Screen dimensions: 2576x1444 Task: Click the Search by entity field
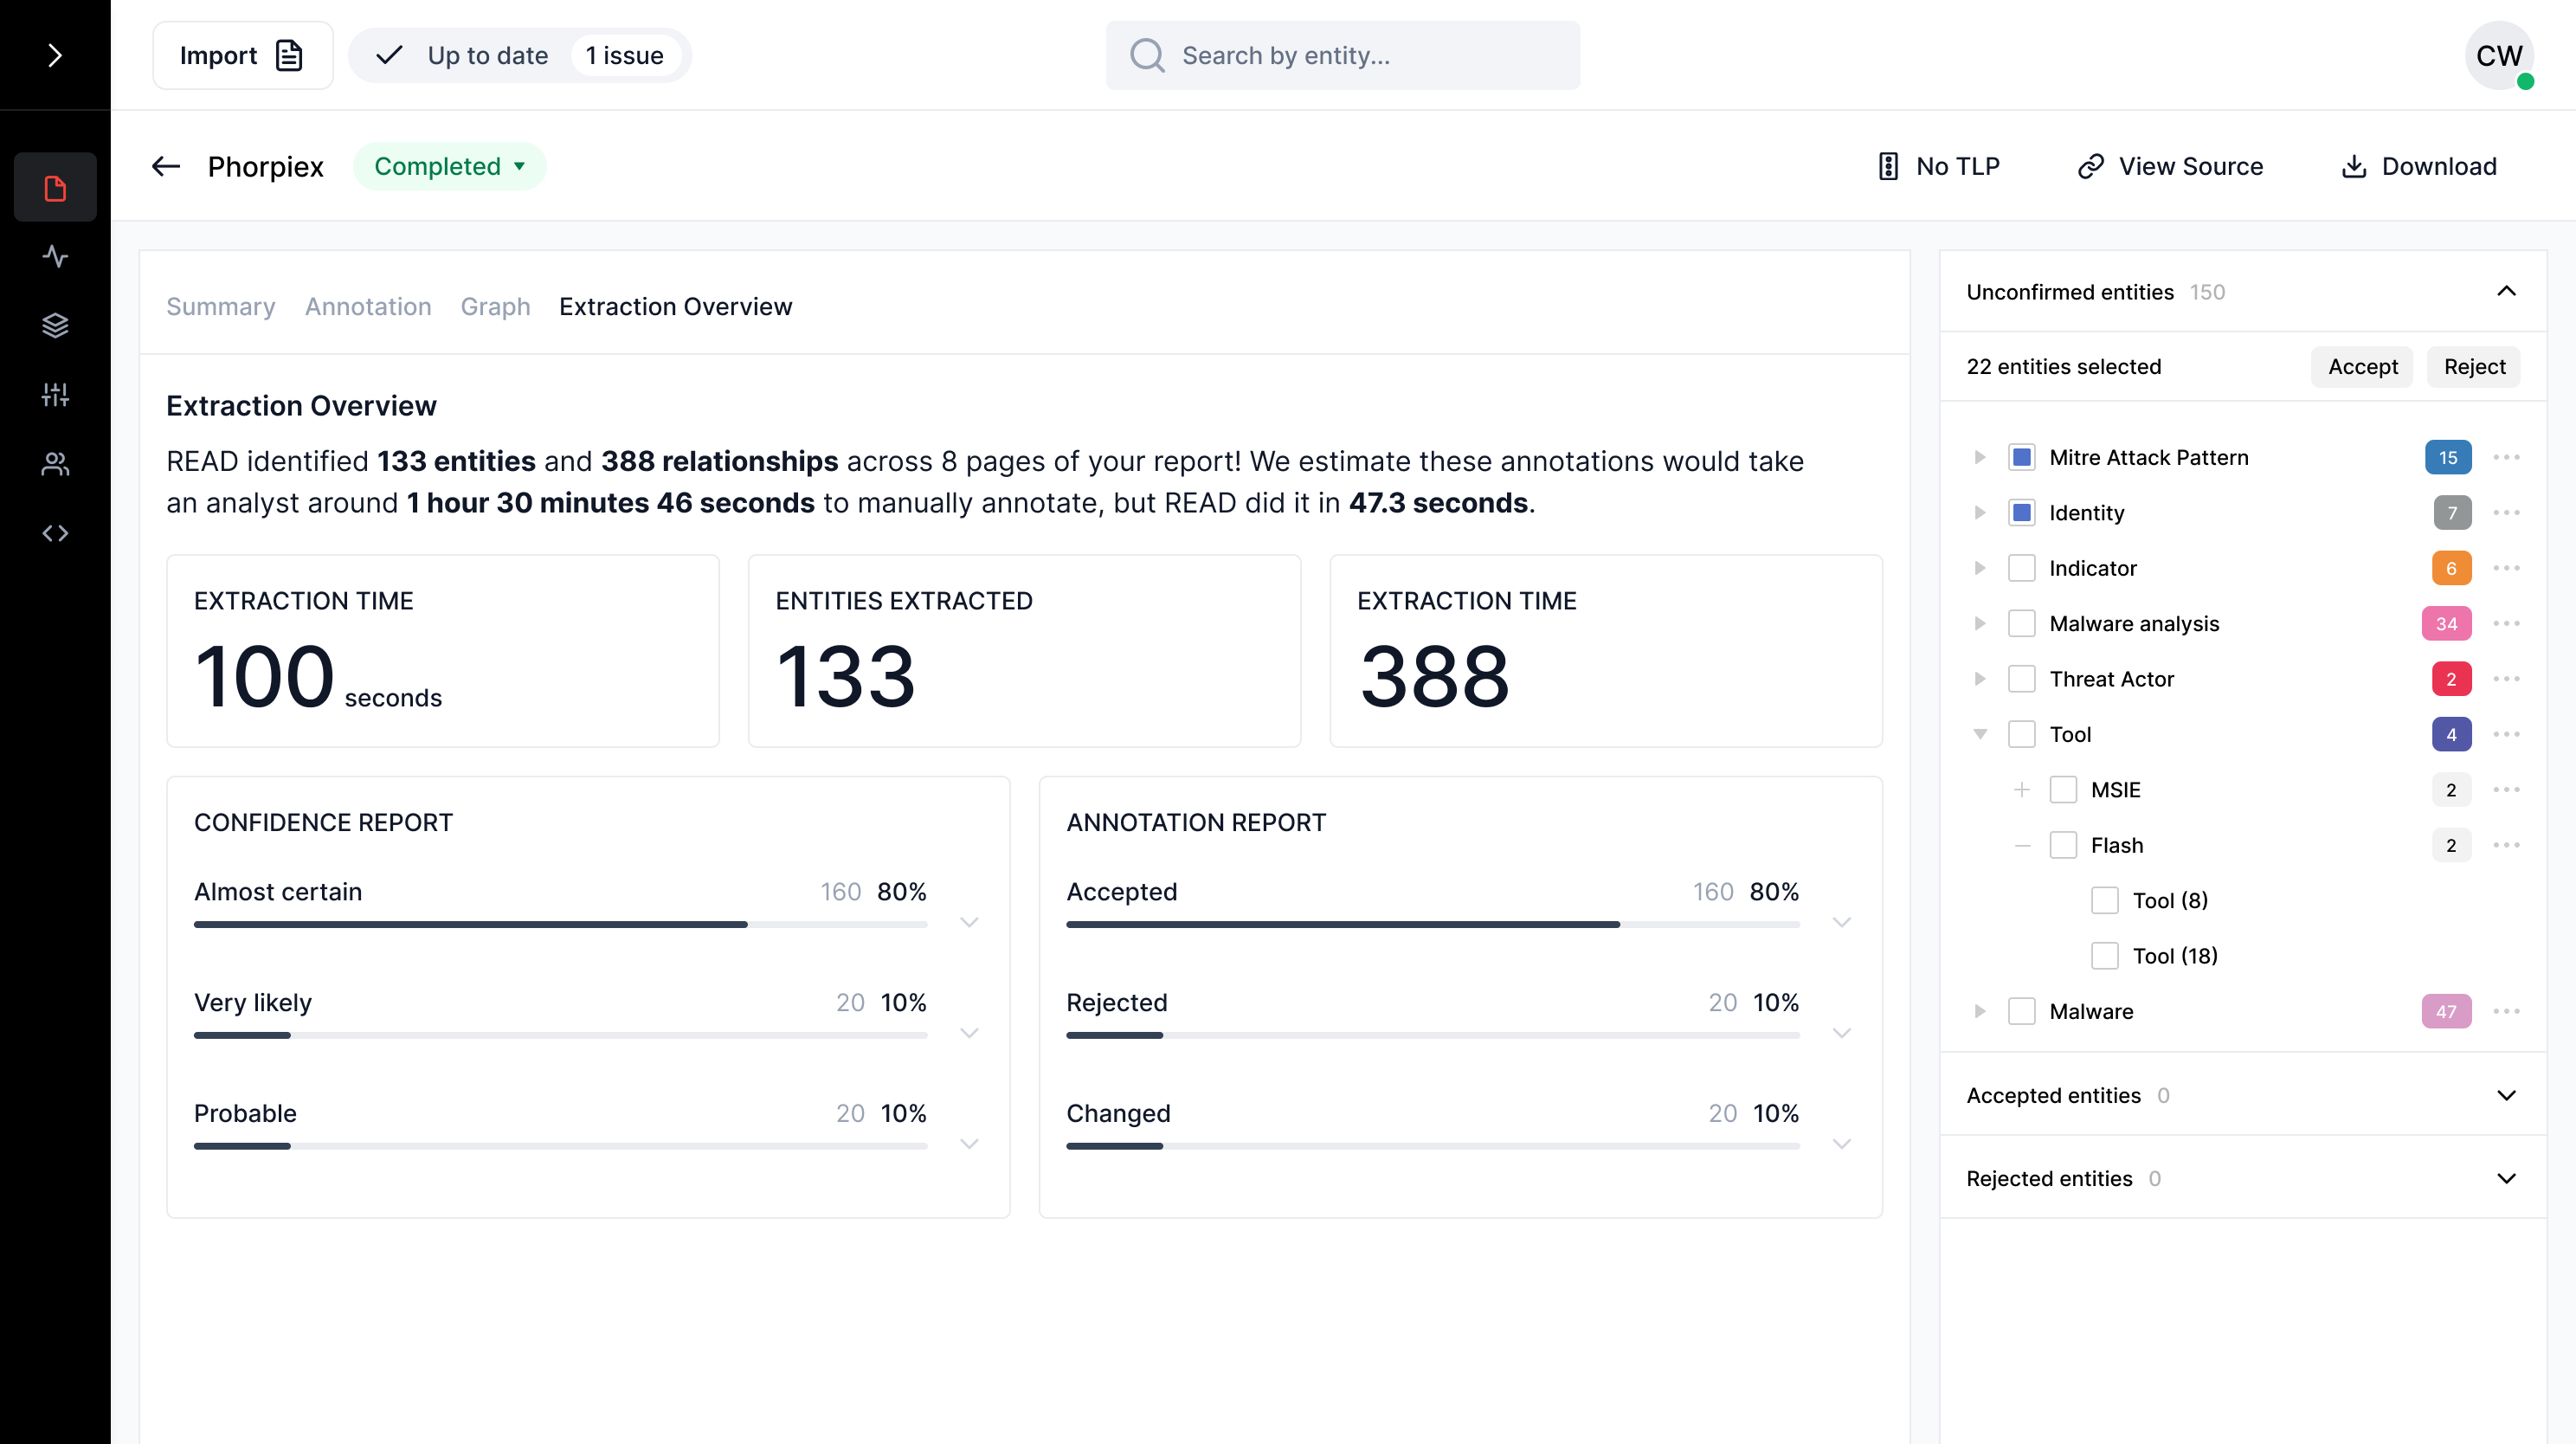(x=1342, y=55)
